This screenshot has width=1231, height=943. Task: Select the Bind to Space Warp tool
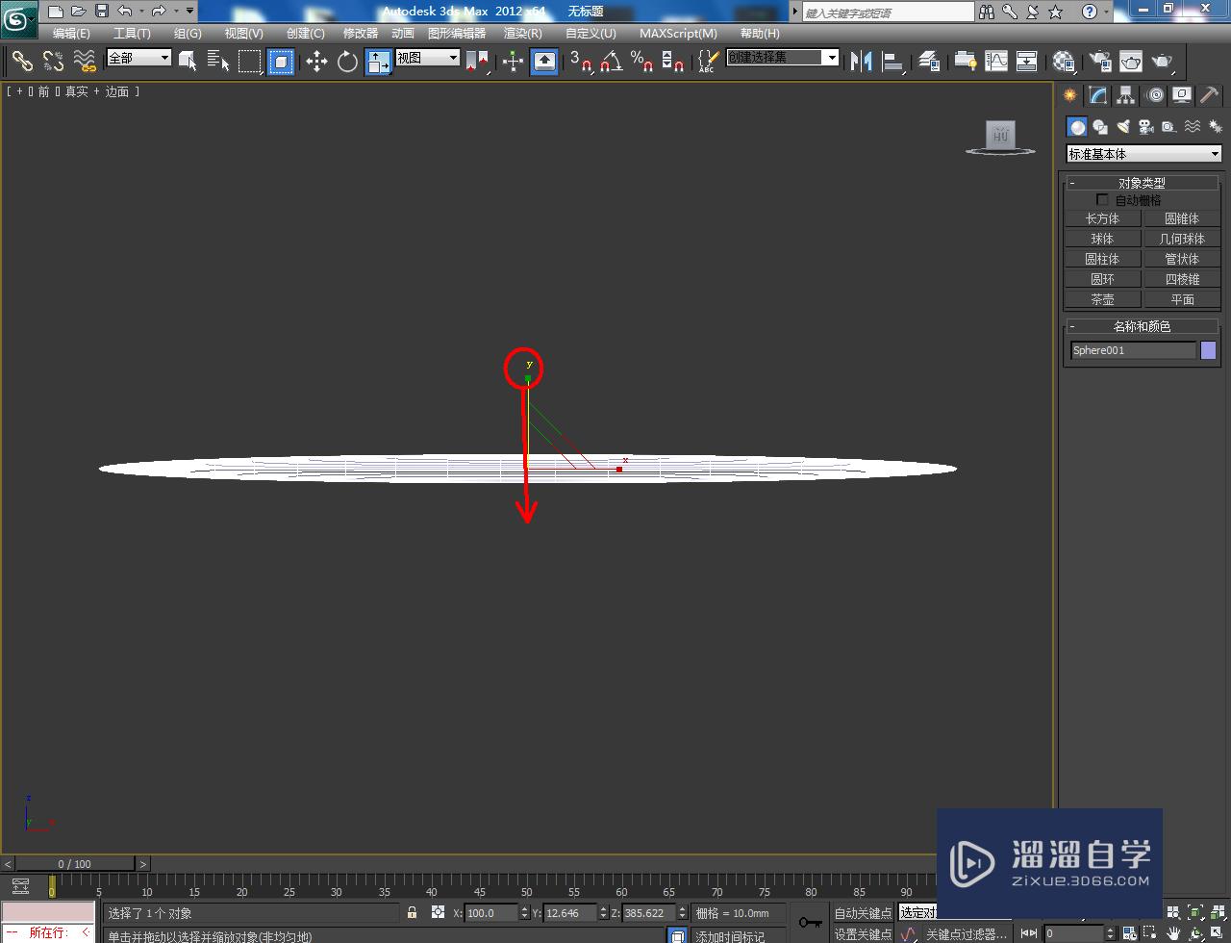point(85,62)
